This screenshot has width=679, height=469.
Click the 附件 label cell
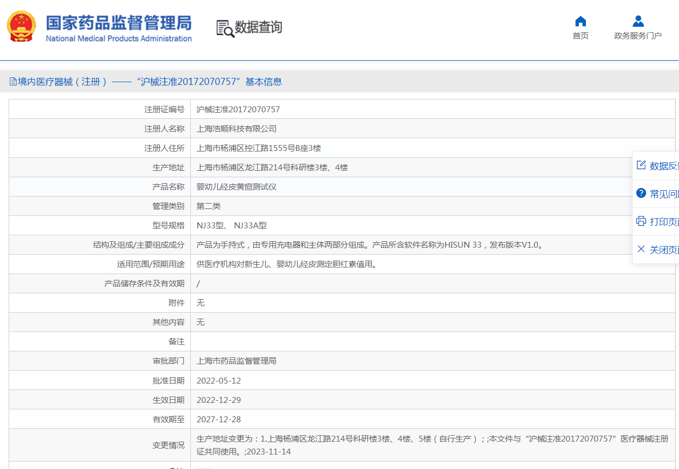point(99,302)
